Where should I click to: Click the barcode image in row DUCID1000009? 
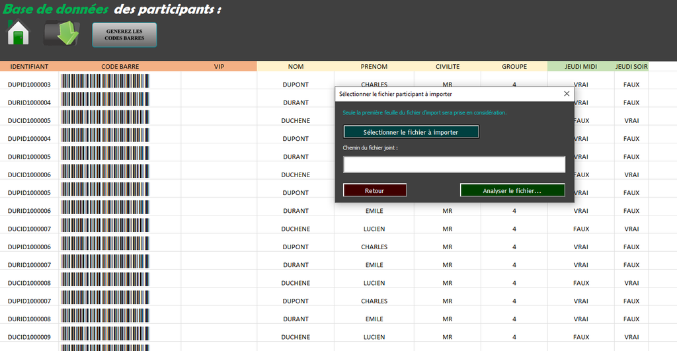pyautogui.click(x=105, y=333)
